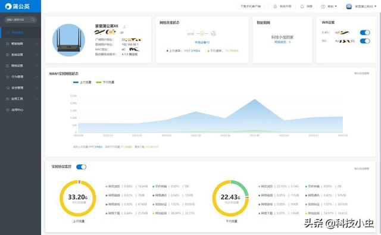Click the search magnifier icon in sidebar
This screenshot has height=235, width=381.
click(33, 20)
